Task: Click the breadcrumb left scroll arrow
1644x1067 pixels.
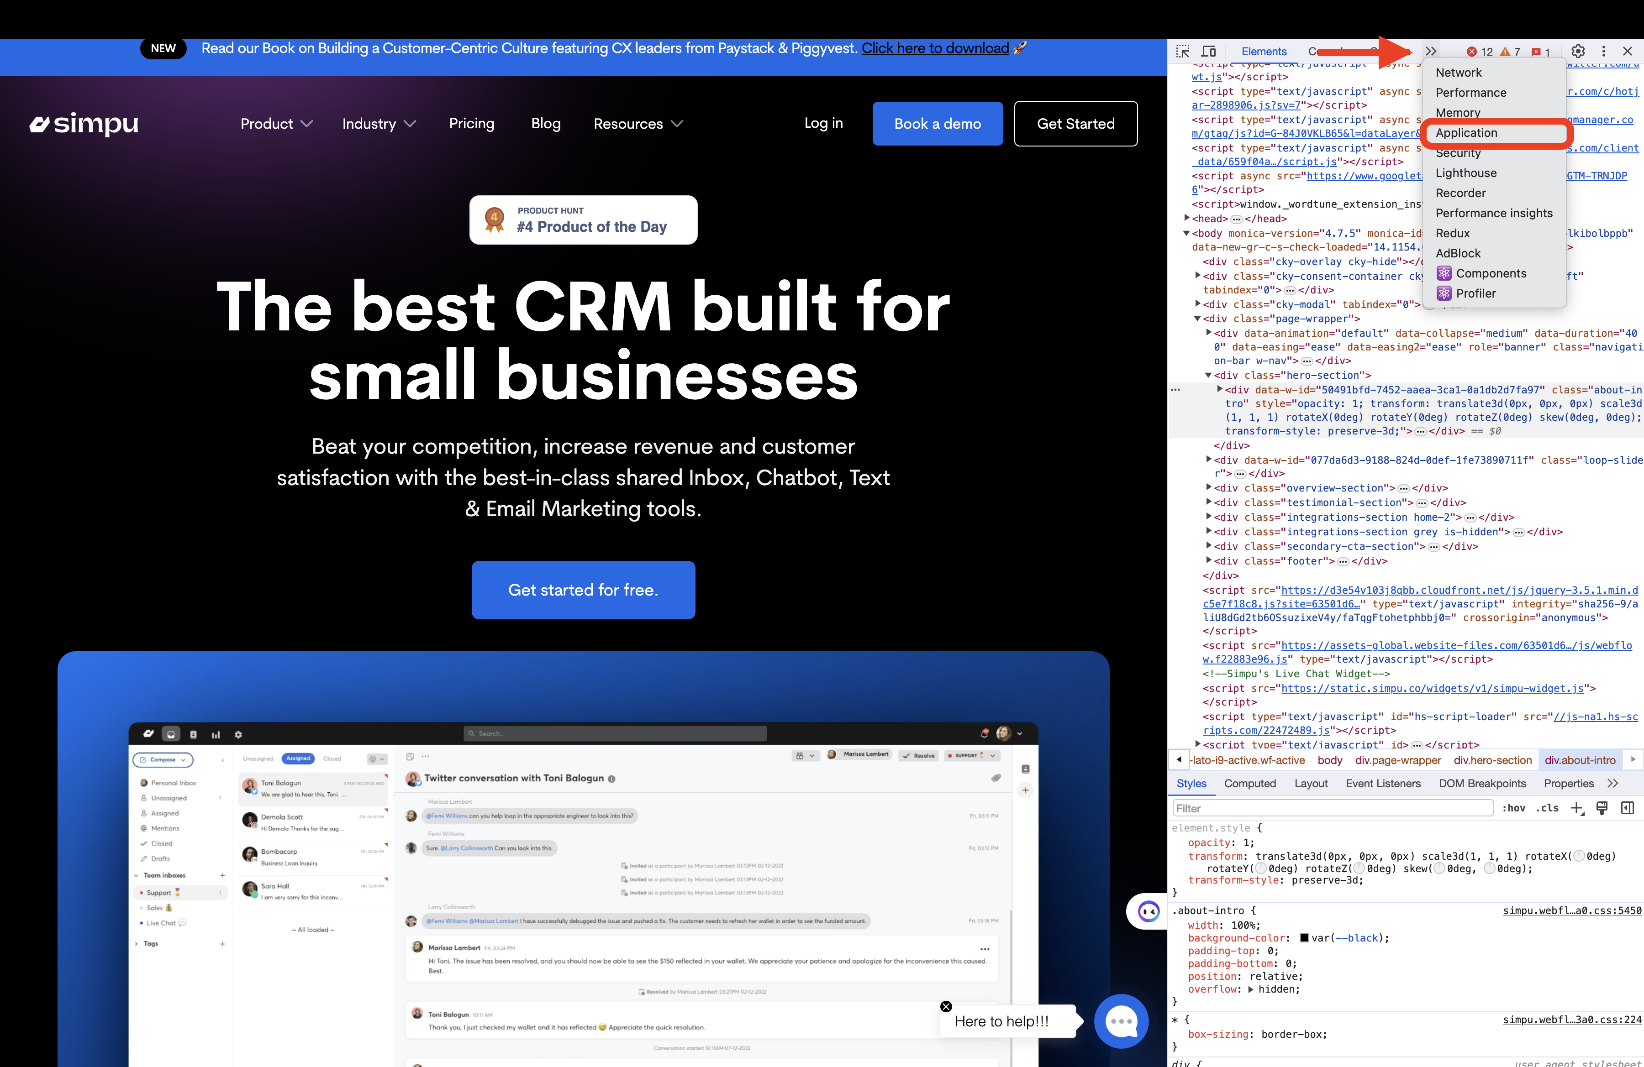Action: (1179, 759)
